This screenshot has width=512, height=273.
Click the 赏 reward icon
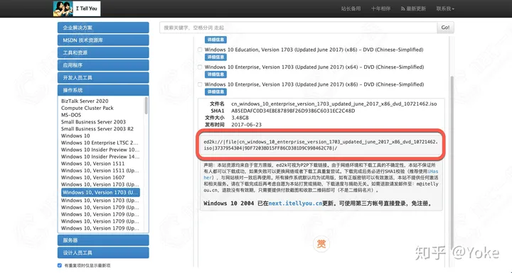pos(321,244)
